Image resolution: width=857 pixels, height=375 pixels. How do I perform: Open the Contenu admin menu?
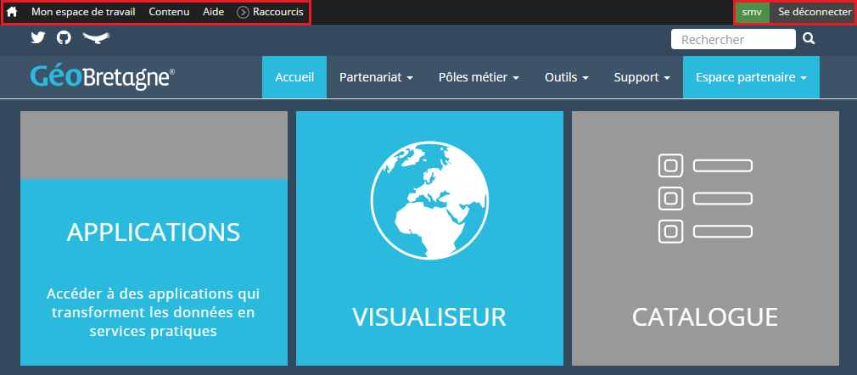pos(169,12)
